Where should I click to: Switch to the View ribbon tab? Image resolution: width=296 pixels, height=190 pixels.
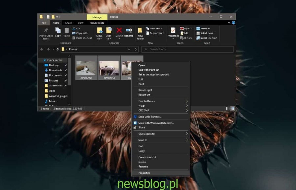tap(80, 23)
